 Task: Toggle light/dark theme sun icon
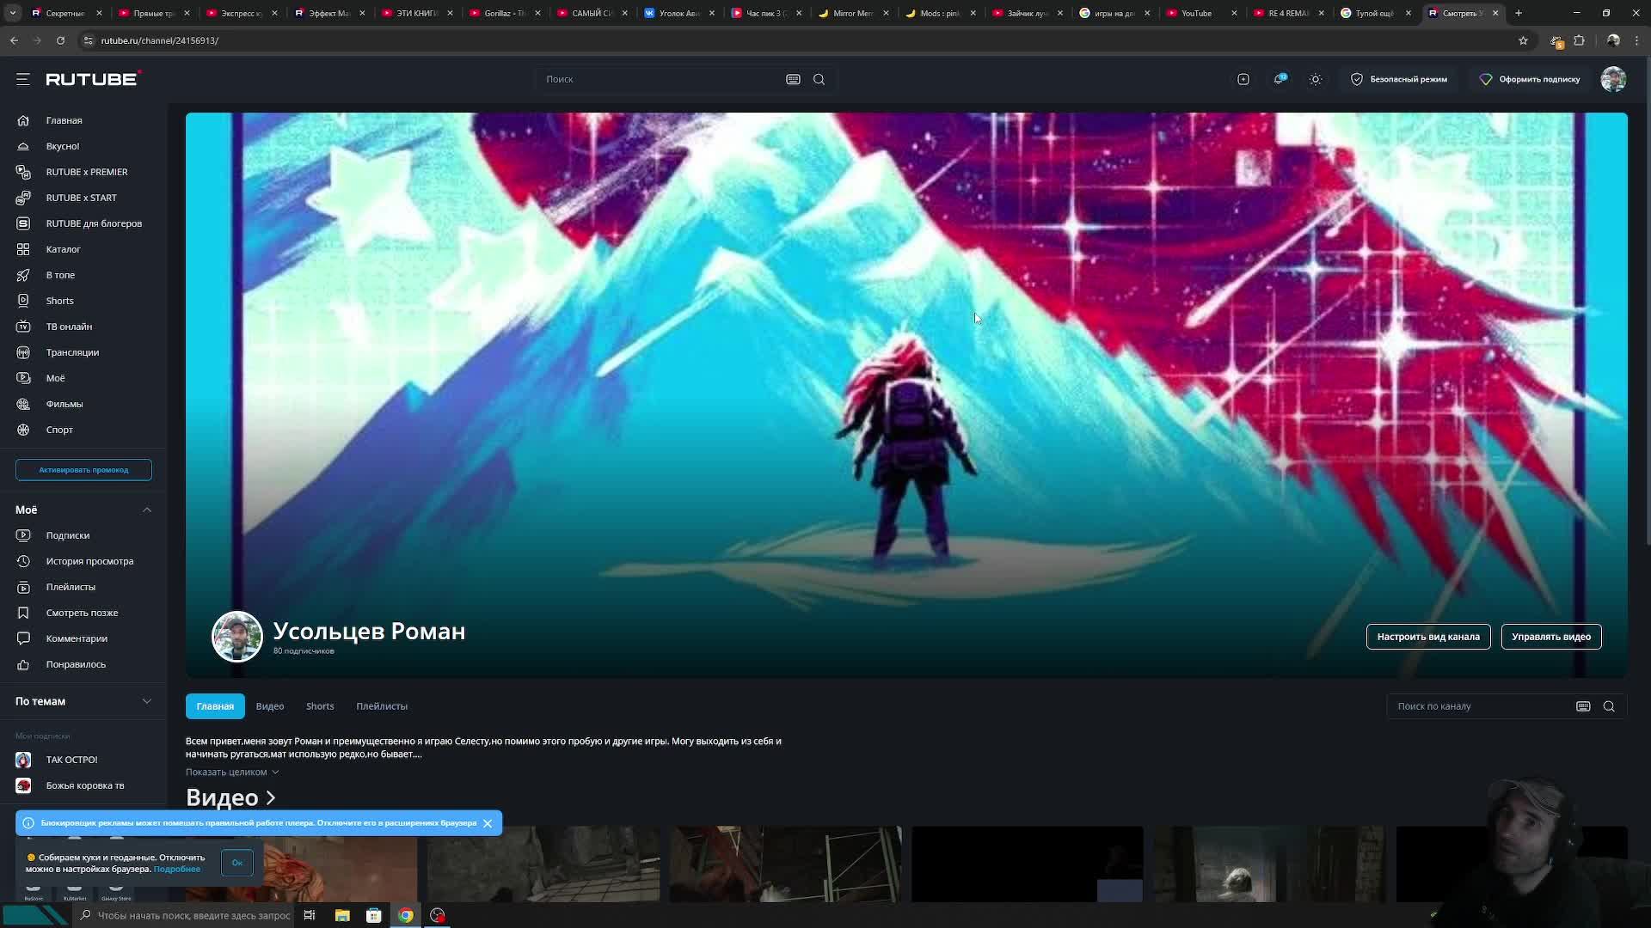1316,79
